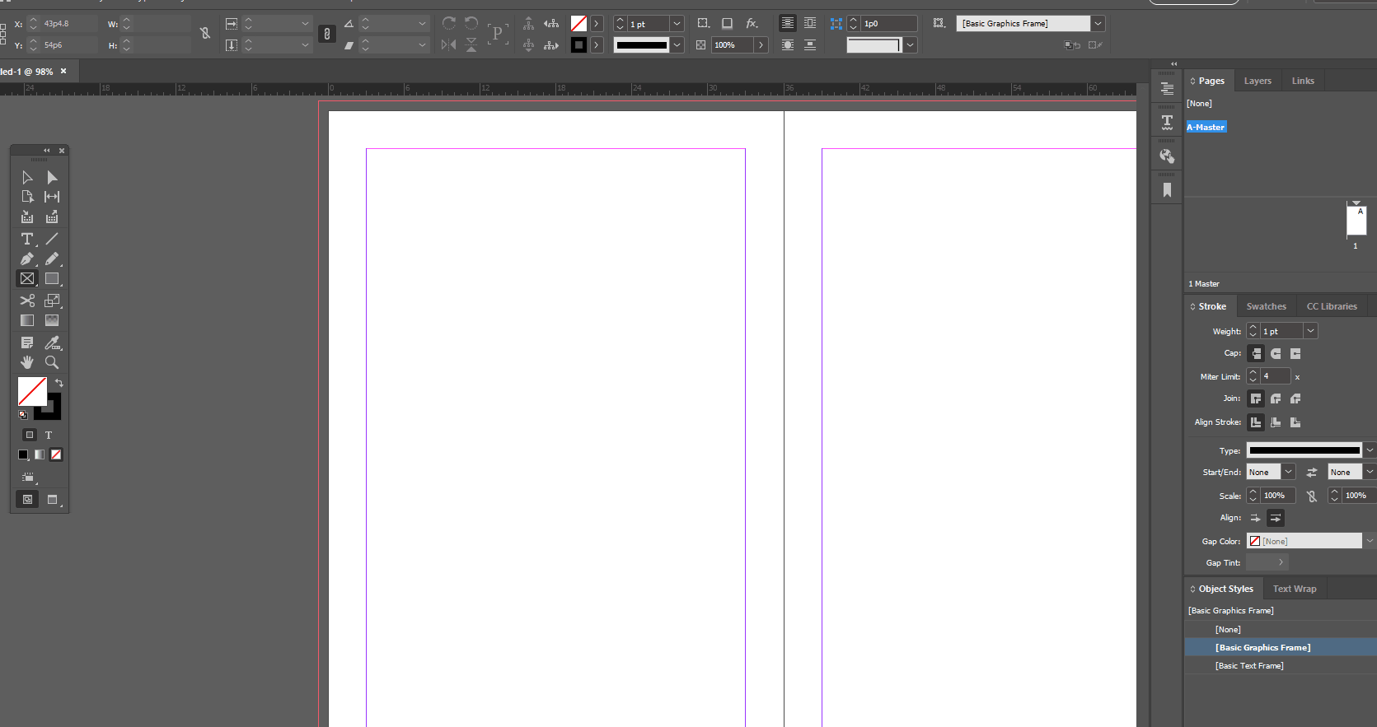Click the stroke swatch in control bar
This screenshot has height=727, width=1377.
point(578,45)
